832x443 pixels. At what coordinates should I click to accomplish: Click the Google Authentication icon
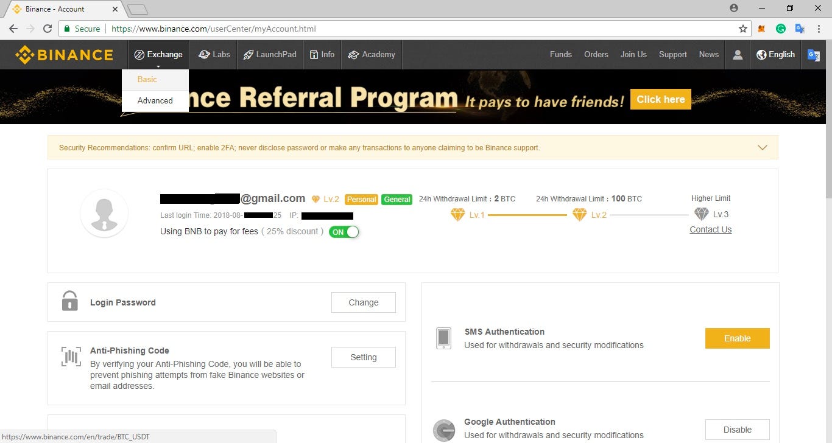pos(444,430)
